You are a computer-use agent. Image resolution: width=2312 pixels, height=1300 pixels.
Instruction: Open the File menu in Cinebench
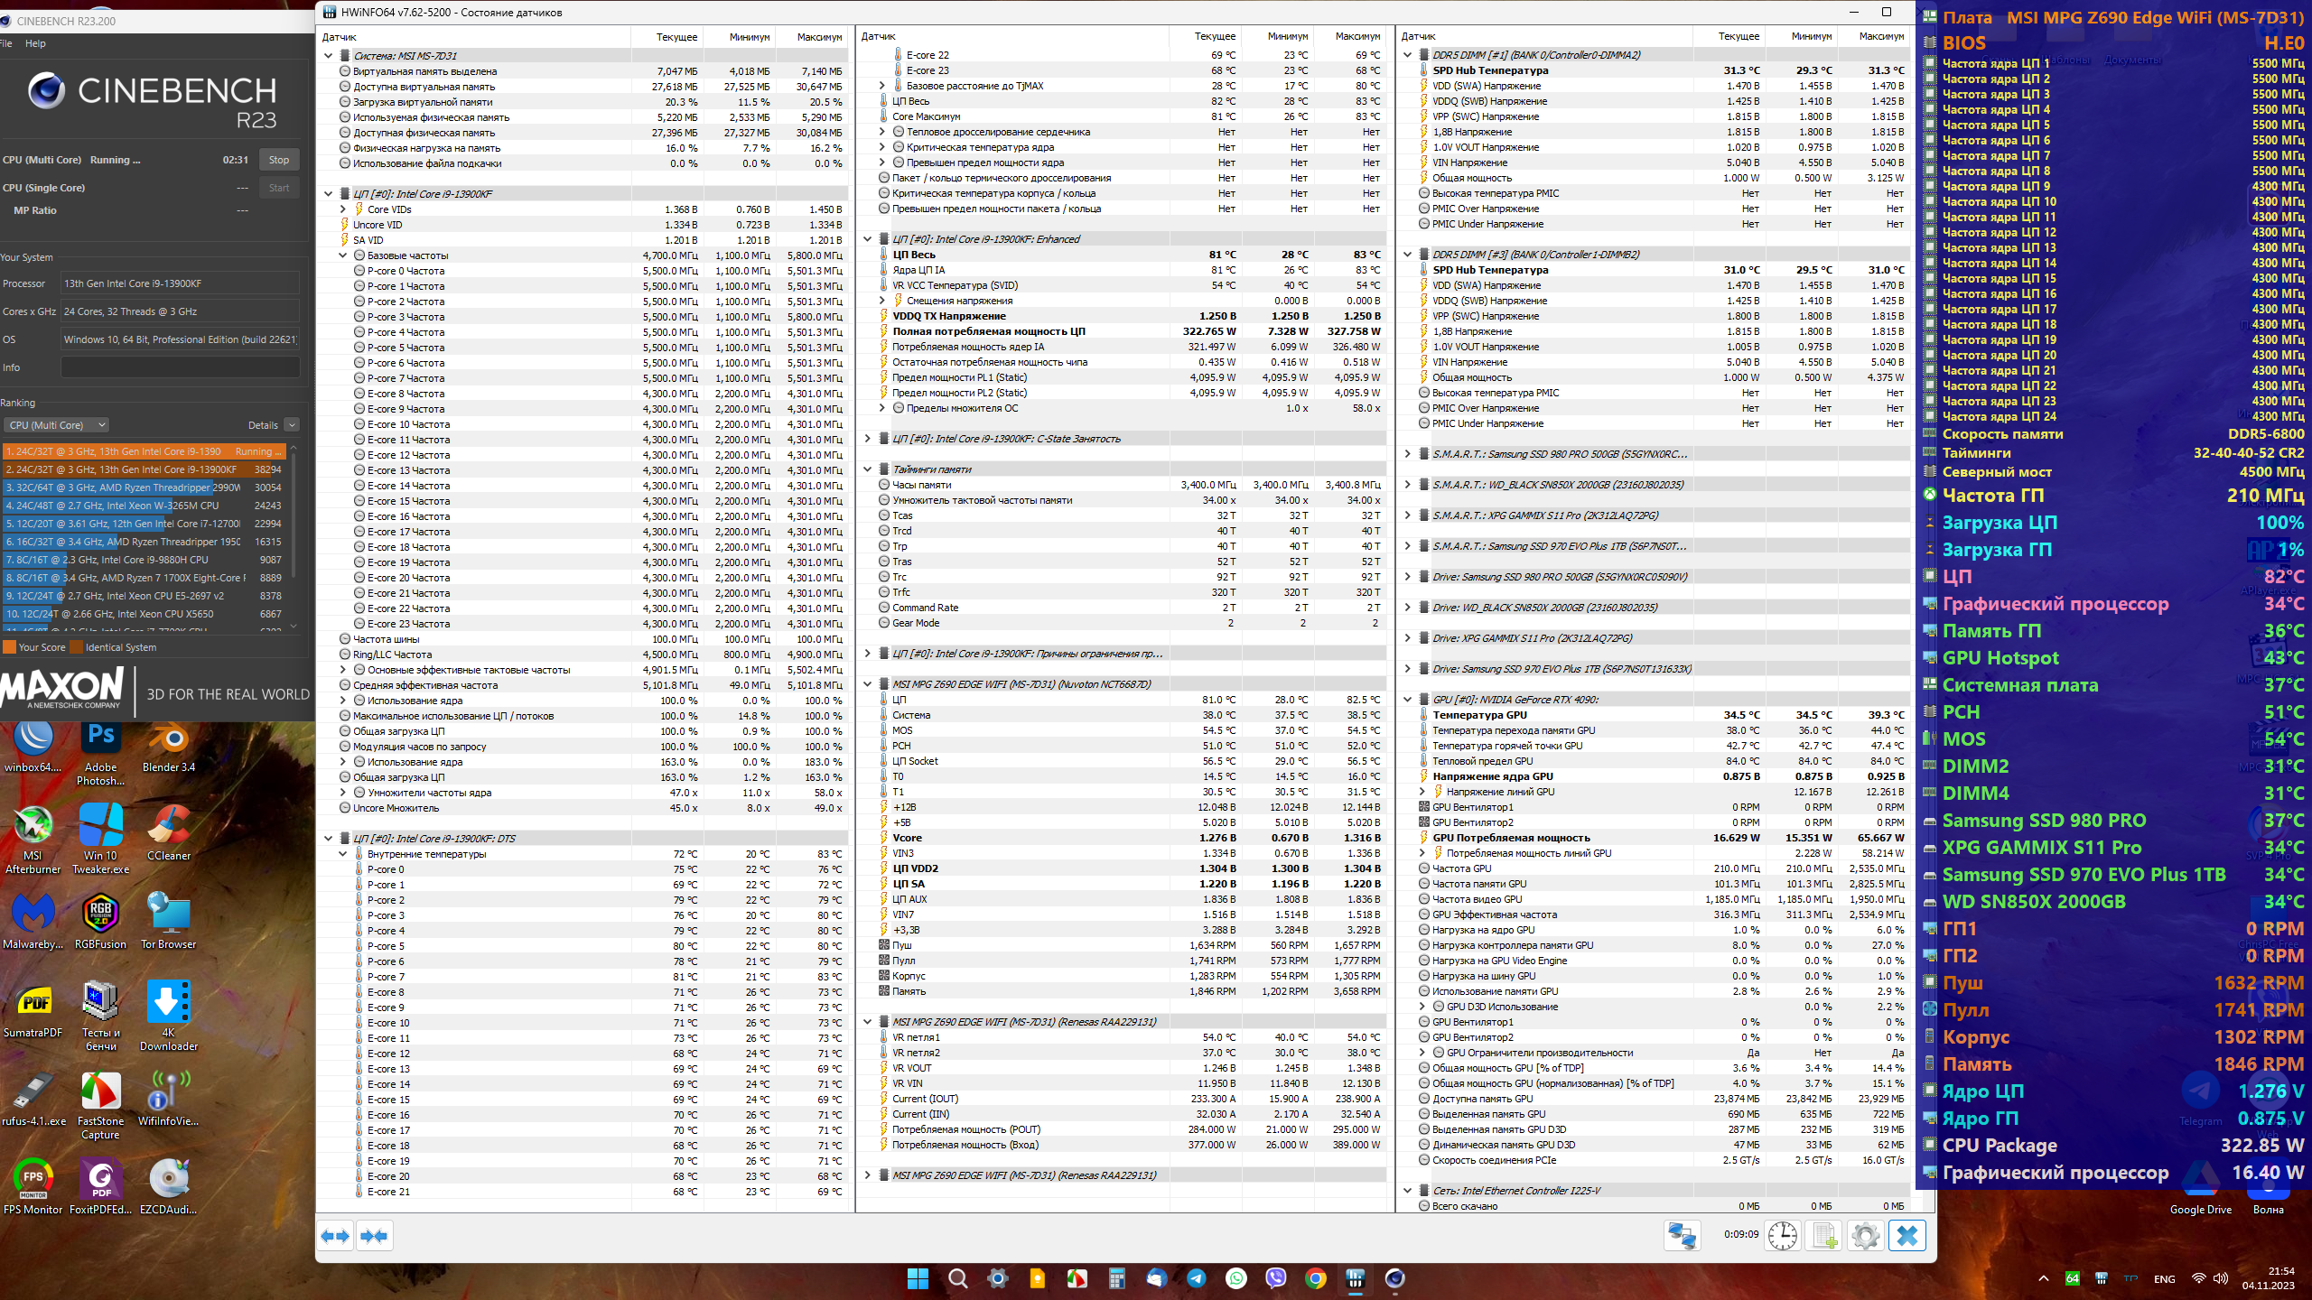point(5,43)
